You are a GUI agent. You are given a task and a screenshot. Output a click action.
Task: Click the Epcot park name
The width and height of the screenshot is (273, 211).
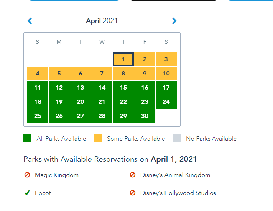tap(43, 193)
